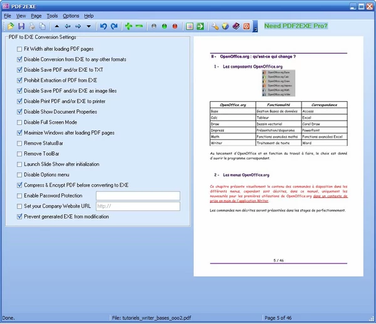Open the Page menu
The image size is (376, 324).
36,16
